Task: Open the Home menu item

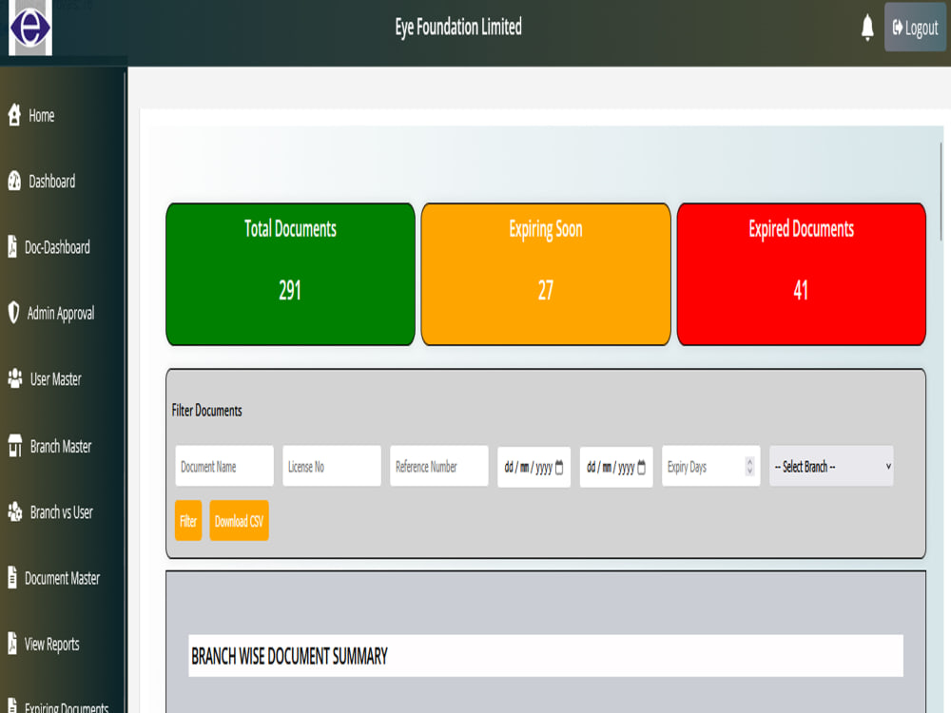Action: coord(41,115)
